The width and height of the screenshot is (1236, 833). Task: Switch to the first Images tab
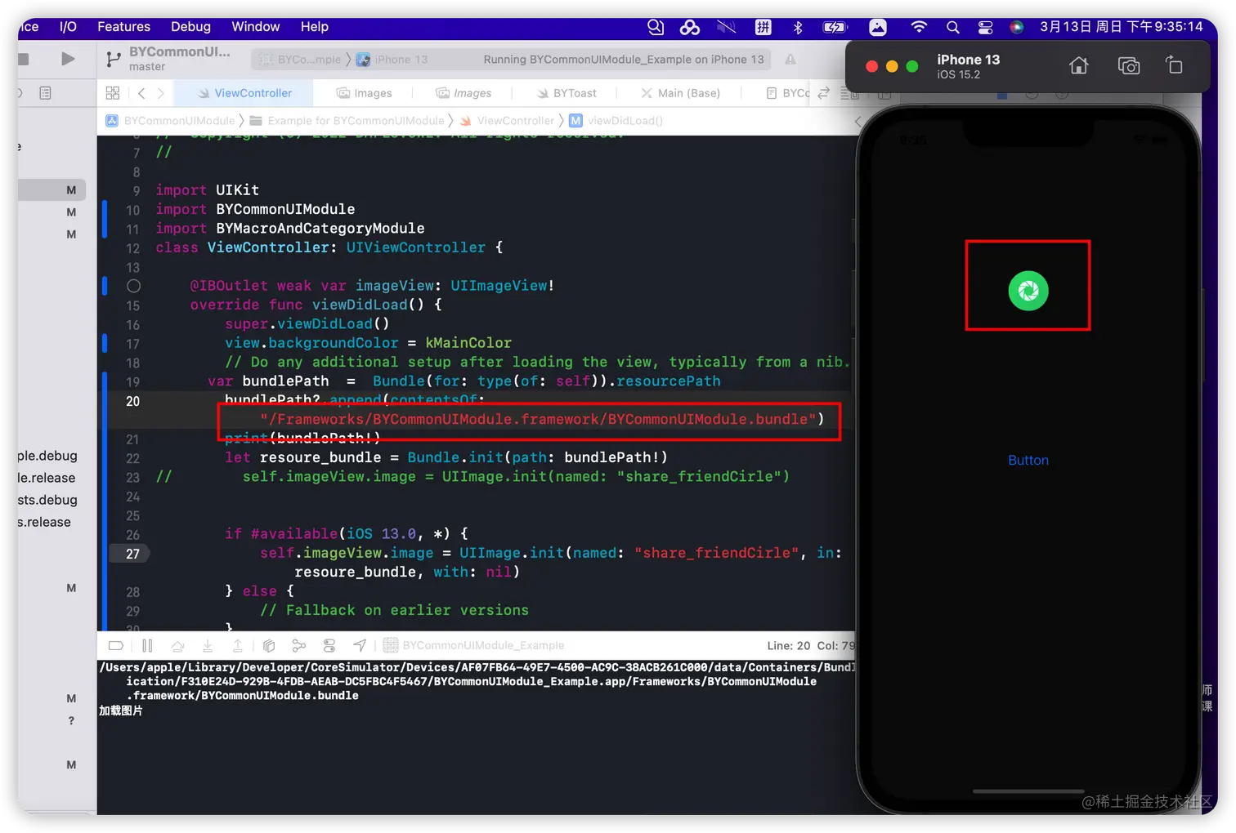click(x=365, y=93)
